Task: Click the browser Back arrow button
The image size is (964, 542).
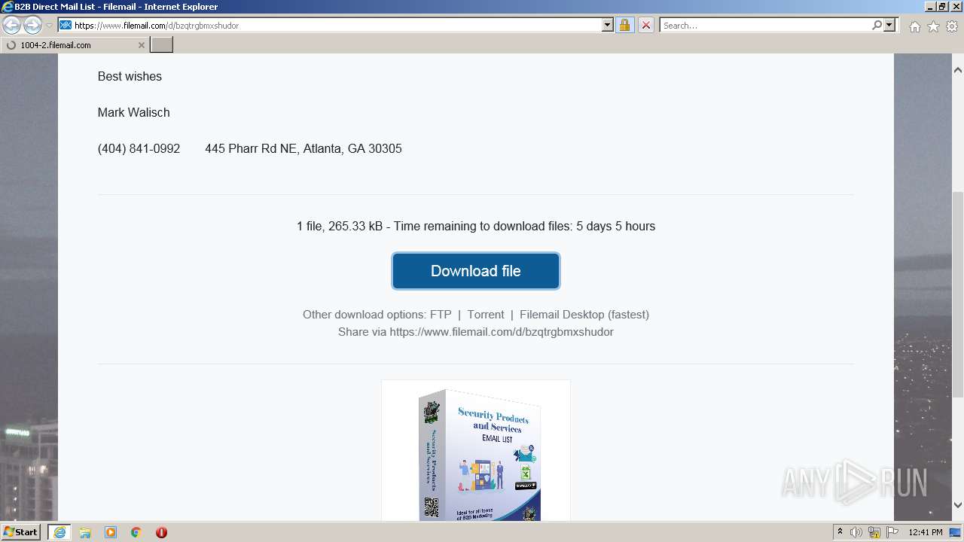Action: click(12, 26)
